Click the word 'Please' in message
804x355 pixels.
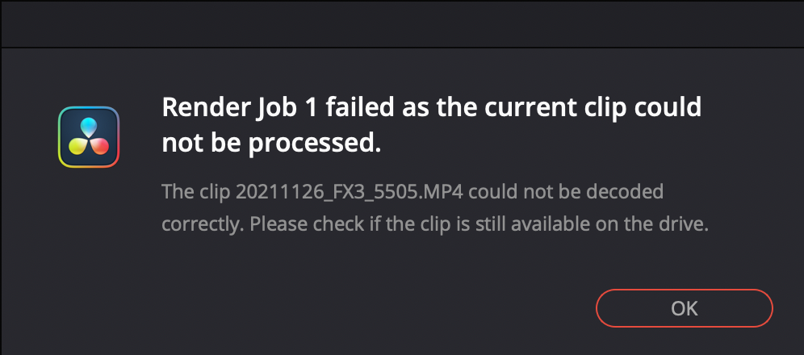(274, 224)
